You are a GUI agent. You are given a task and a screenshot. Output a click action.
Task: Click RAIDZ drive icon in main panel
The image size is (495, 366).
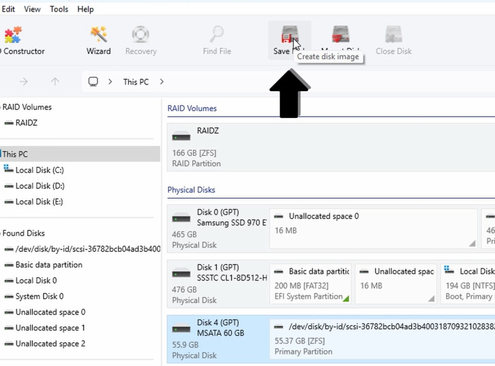click(181, 136)
